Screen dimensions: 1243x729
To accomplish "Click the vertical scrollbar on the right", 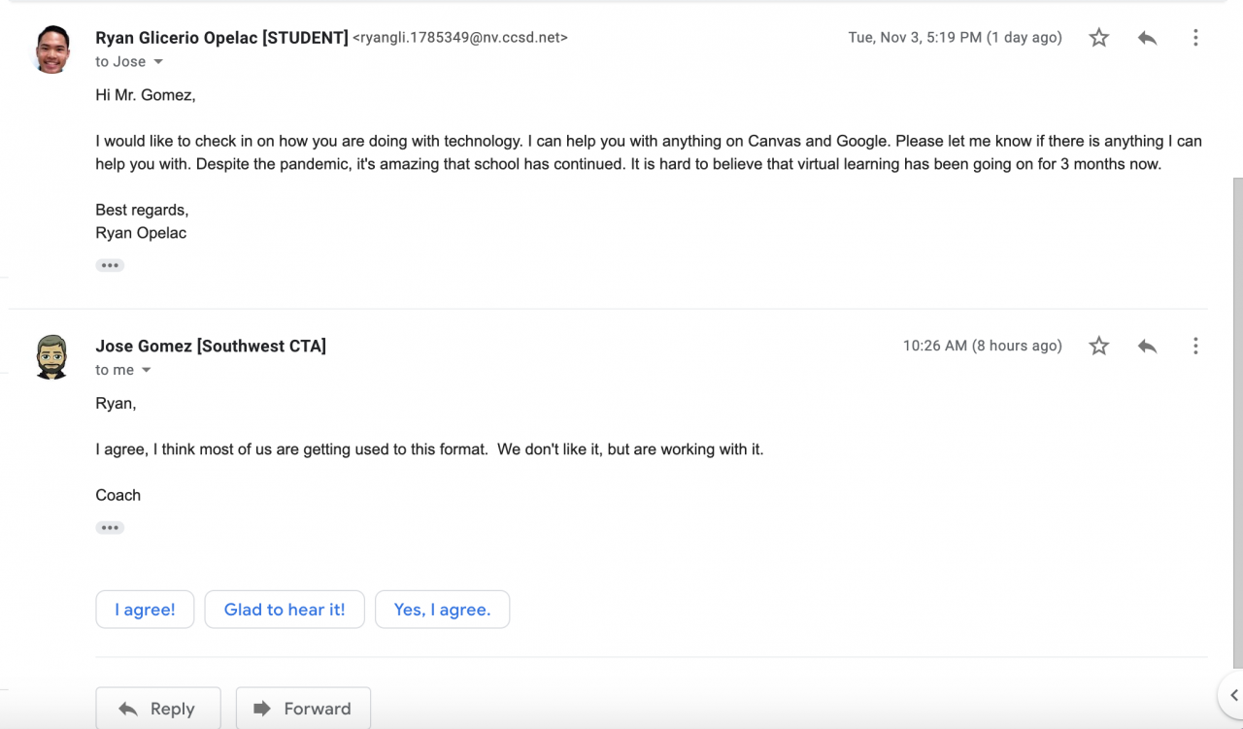I will [x=1237, y=388].
